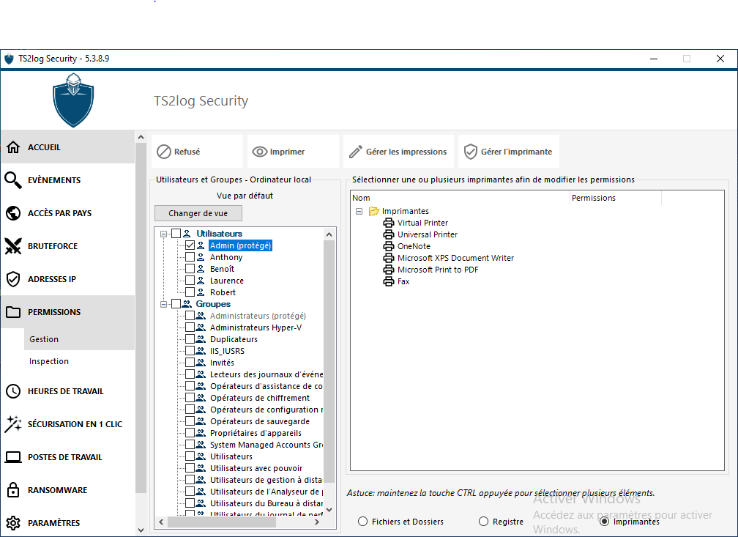This screenshot has width=738, height=537.
Task: Click the Permissions column header
Action: click(616, 198)
